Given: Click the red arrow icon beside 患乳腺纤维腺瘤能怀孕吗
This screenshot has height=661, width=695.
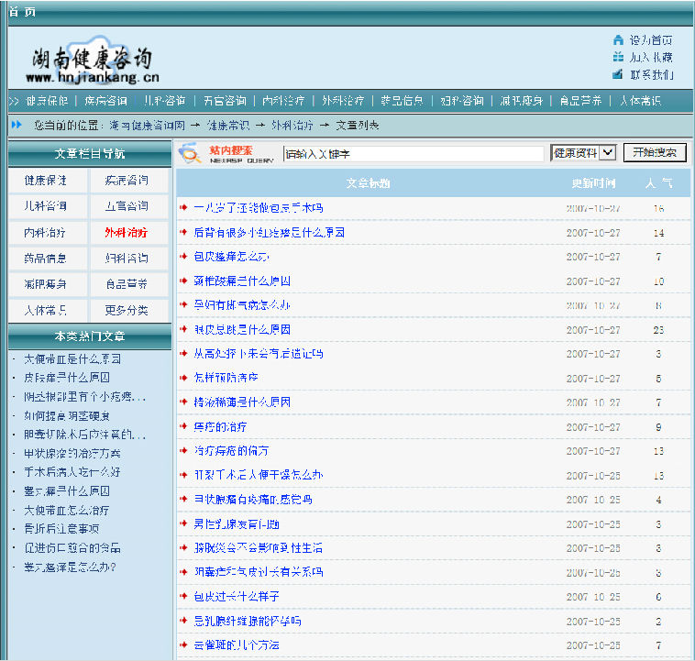Looking at the screenshot, I should coord(183,621).
